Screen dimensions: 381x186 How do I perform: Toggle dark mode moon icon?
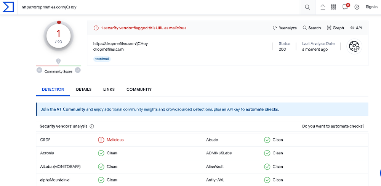pyautogui.click(x=357, y=7)
